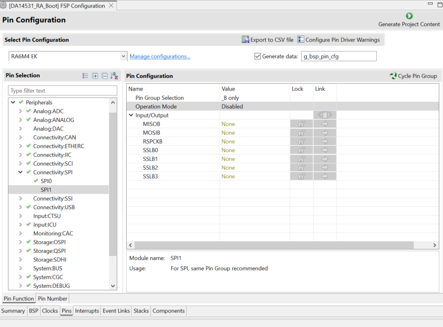443x327 pixels.
Task: Click the lock icon for SSLB0
Action: (301, 150)
